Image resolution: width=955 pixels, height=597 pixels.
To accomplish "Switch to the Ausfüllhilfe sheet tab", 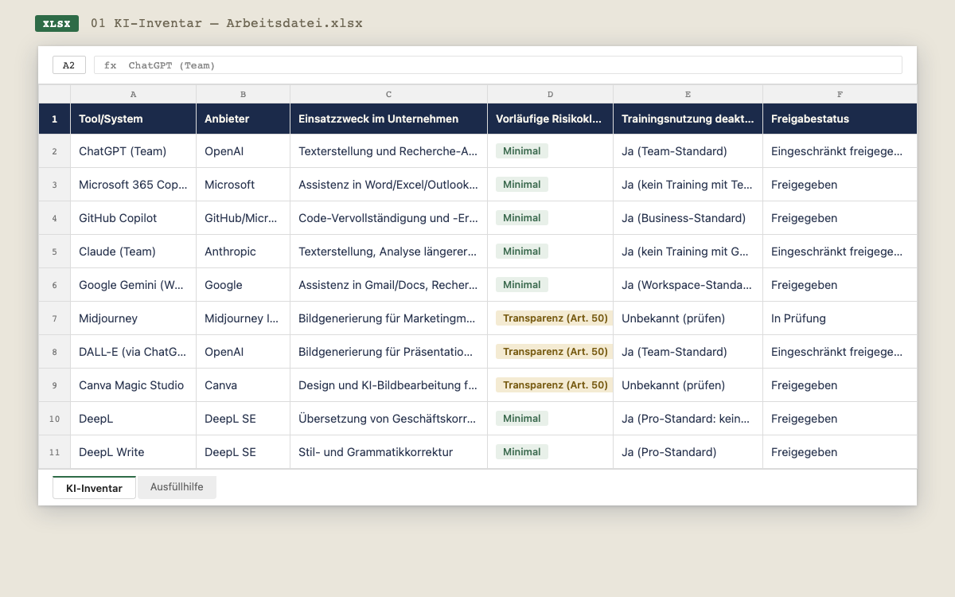I will (x=177, y=487).
